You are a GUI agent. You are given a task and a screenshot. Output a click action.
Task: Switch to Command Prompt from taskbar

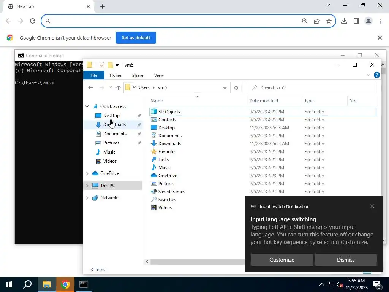pos(84,284)
